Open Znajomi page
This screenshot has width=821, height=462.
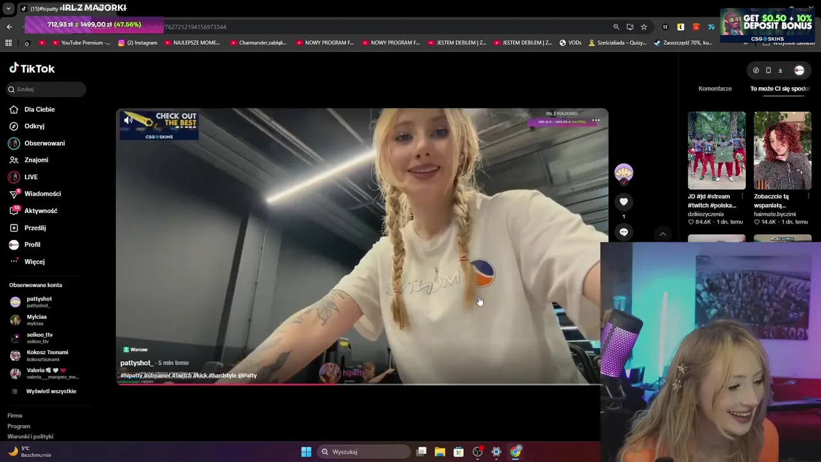(36, 160)
